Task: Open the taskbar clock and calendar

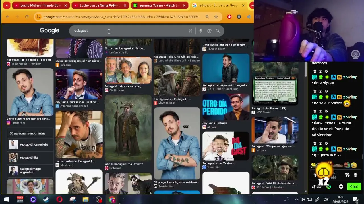Action: (340, 199)
